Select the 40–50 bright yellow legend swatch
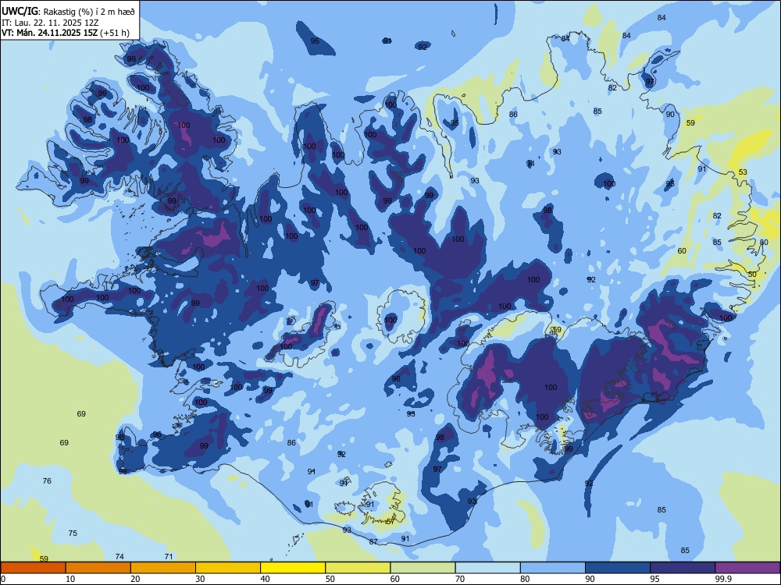 click(x=293, y=568)
